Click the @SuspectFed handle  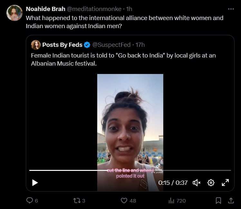tap(112, 45)
